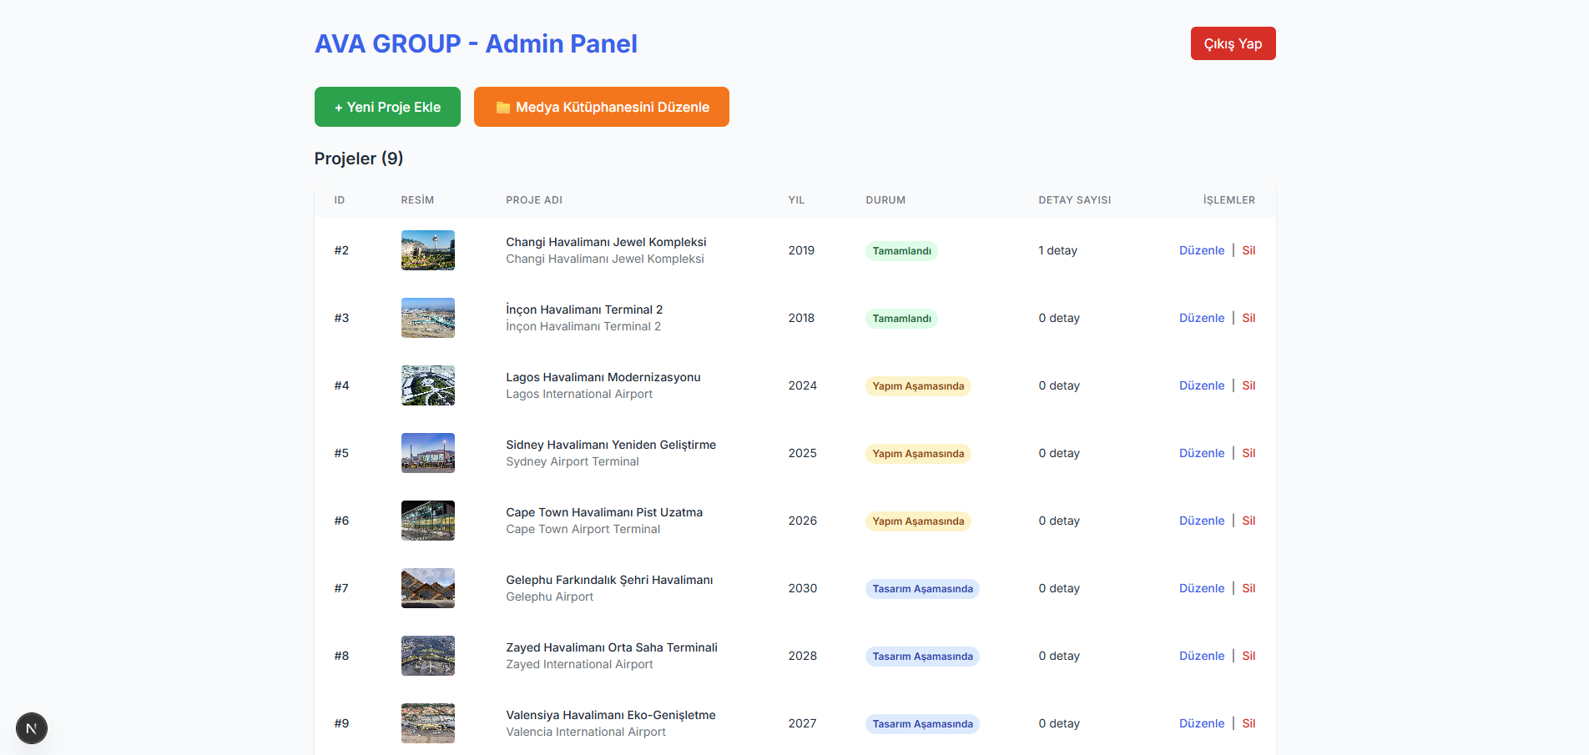Edit Zayed Havalimanı Orta Saha Terminali
The image size is (1589, 755).
1202,656
